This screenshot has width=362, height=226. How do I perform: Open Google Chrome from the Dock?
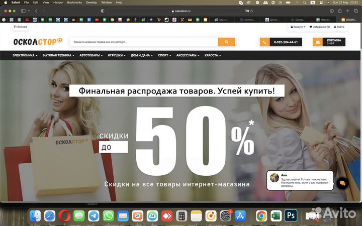coord(261,216)
